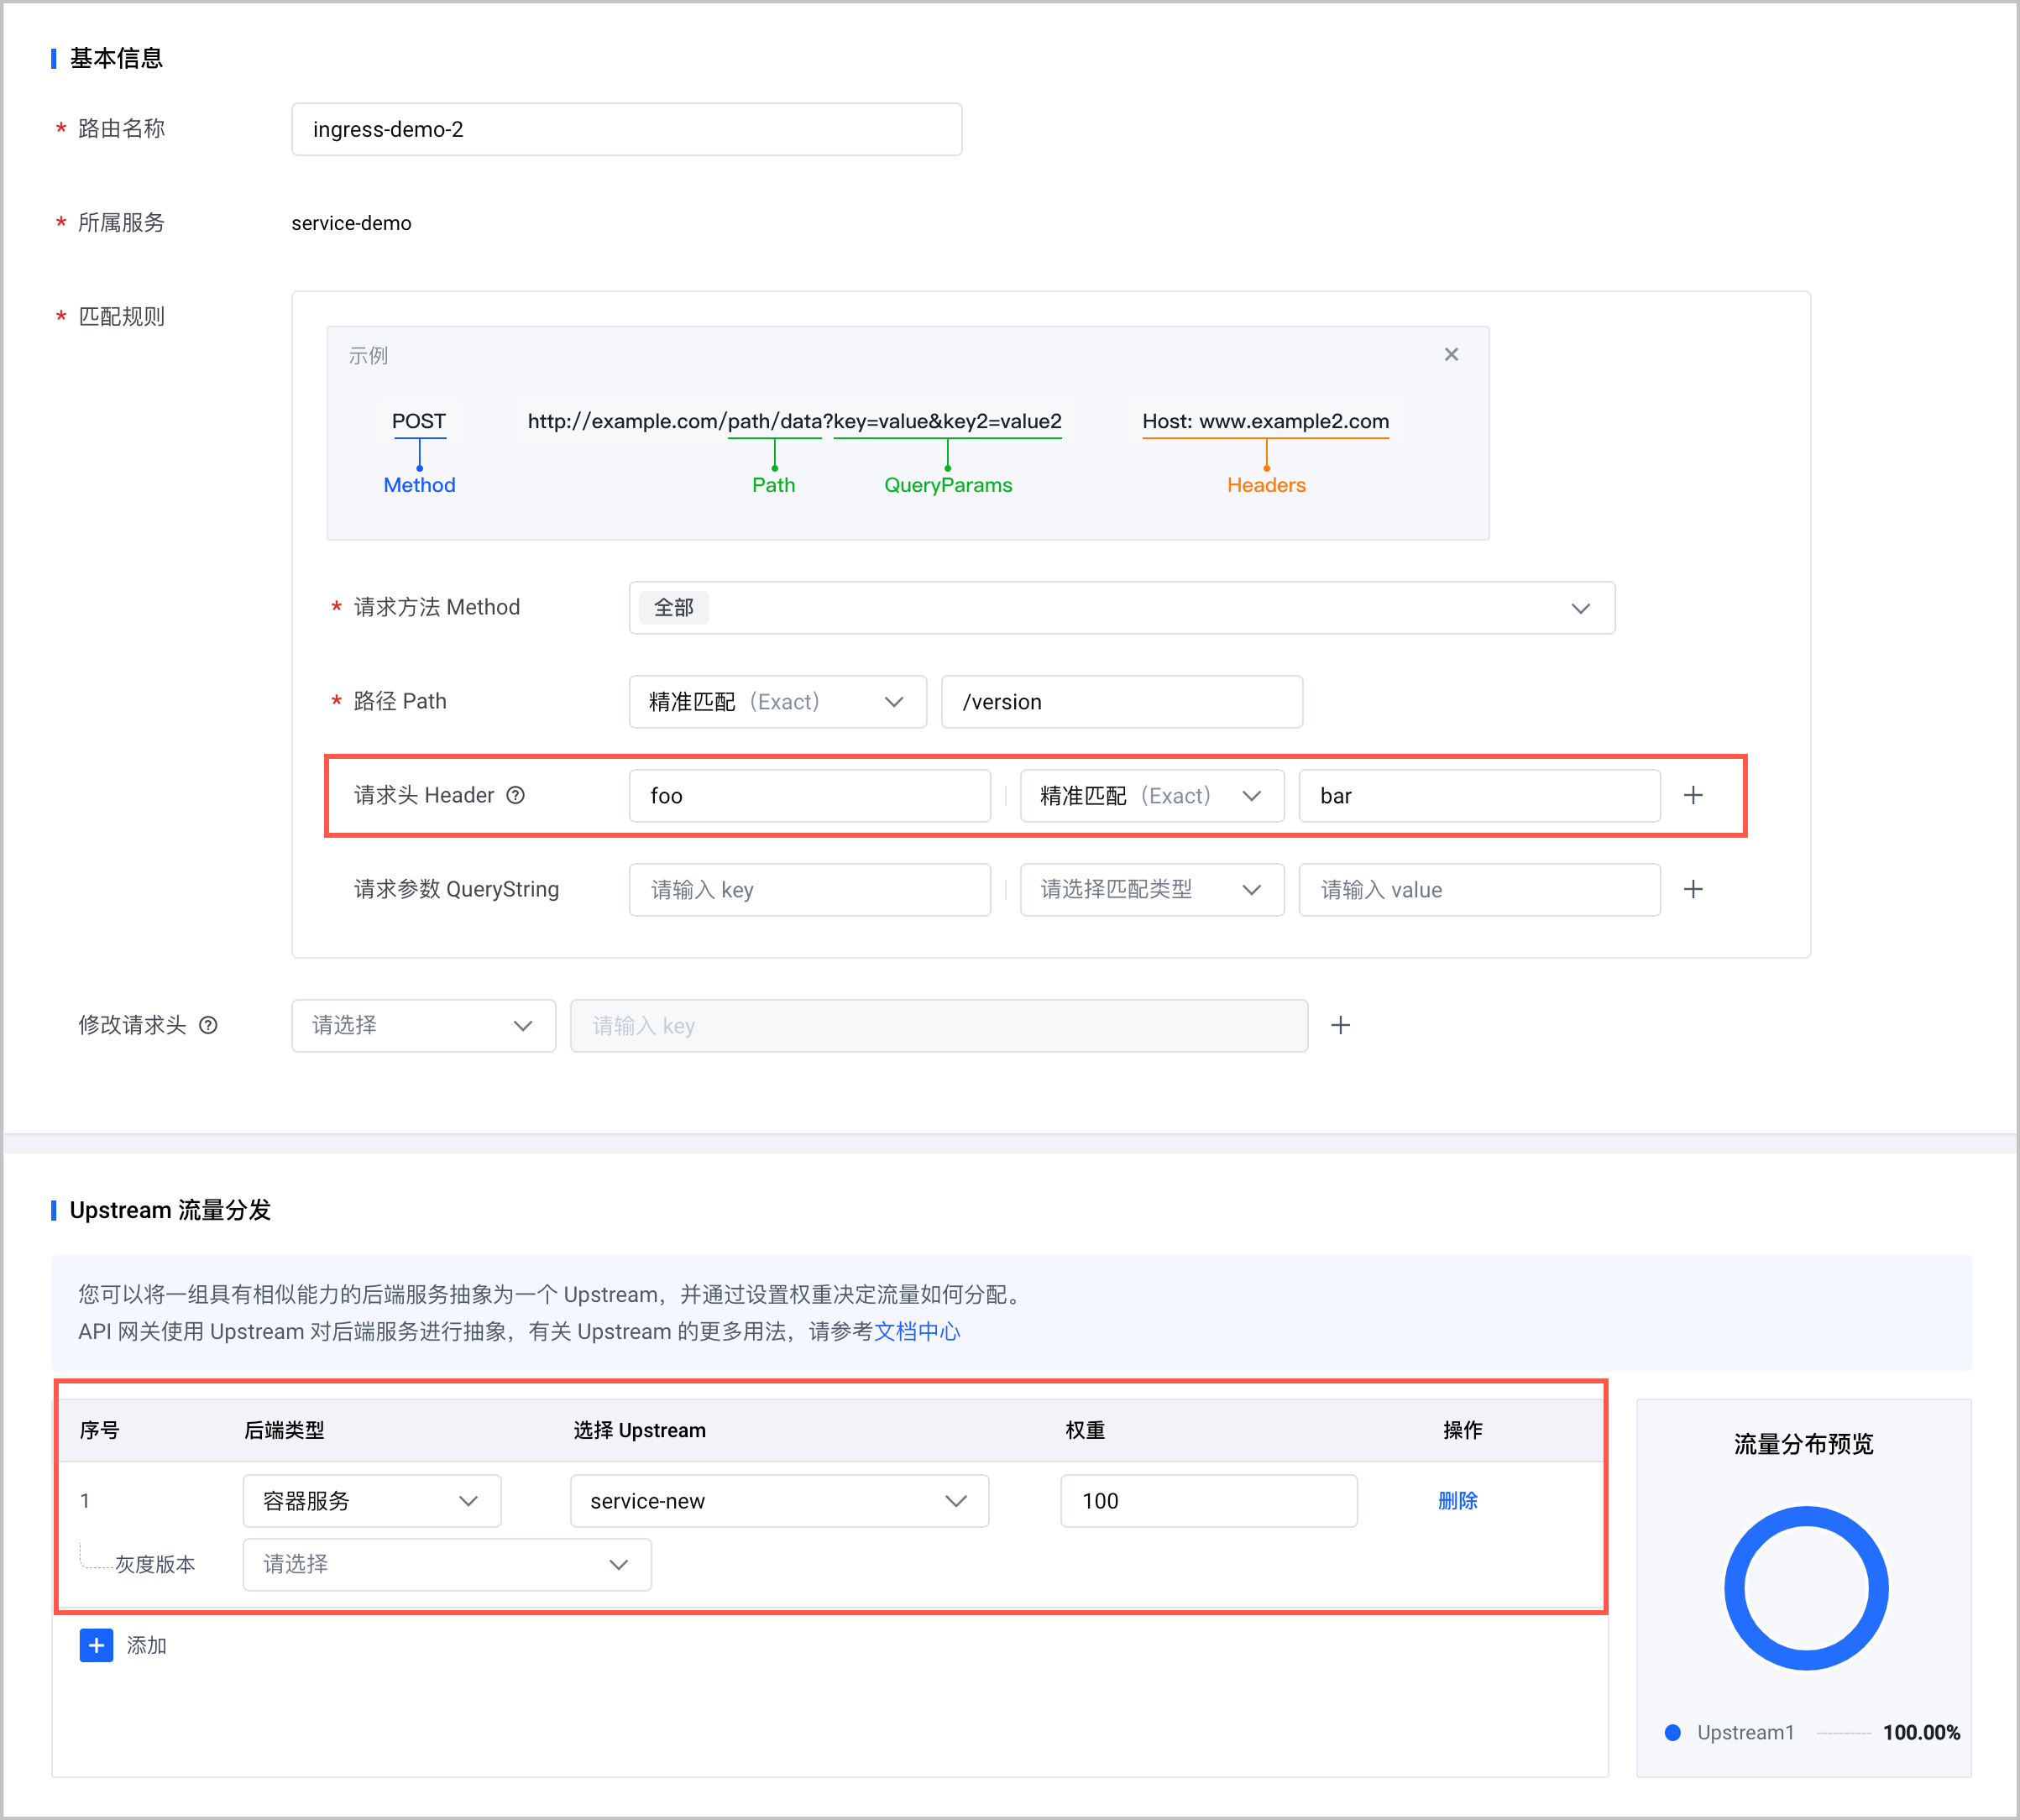Open the 后端类型 容器服务 dropdown
This screenshot has height=1820, width=2020.
click(x=371, y=1501)
